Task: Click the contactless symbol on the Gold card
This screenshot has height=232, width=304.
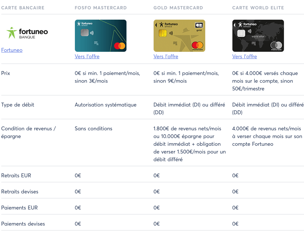Action: pos(171,33)
